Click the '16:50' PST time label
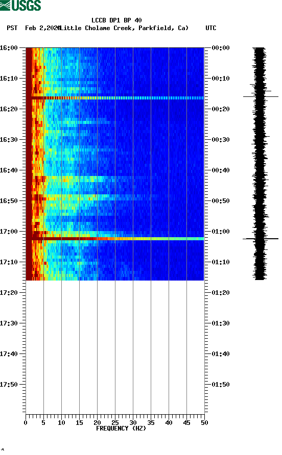282x455 pixels. 9,201
